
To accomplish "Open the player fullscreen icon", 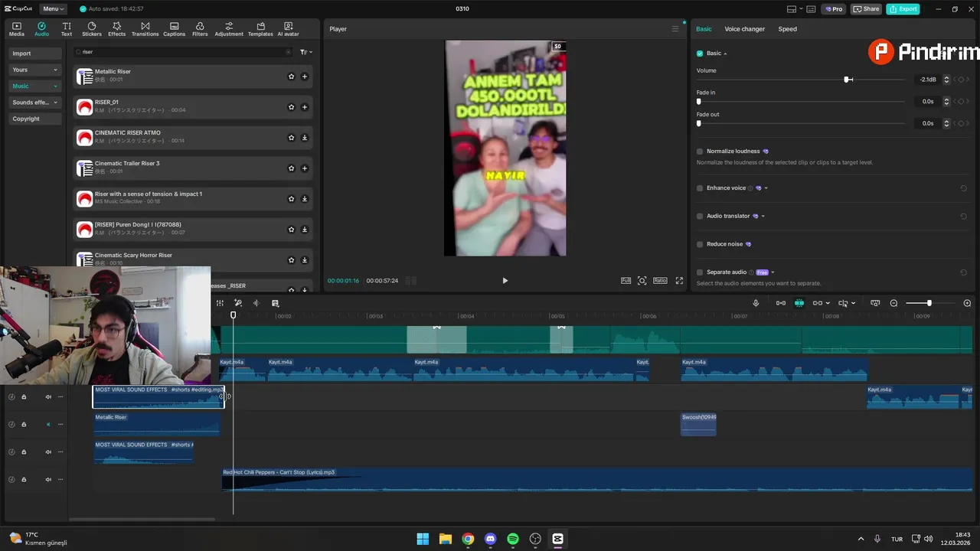I will [x=679, y=281].
